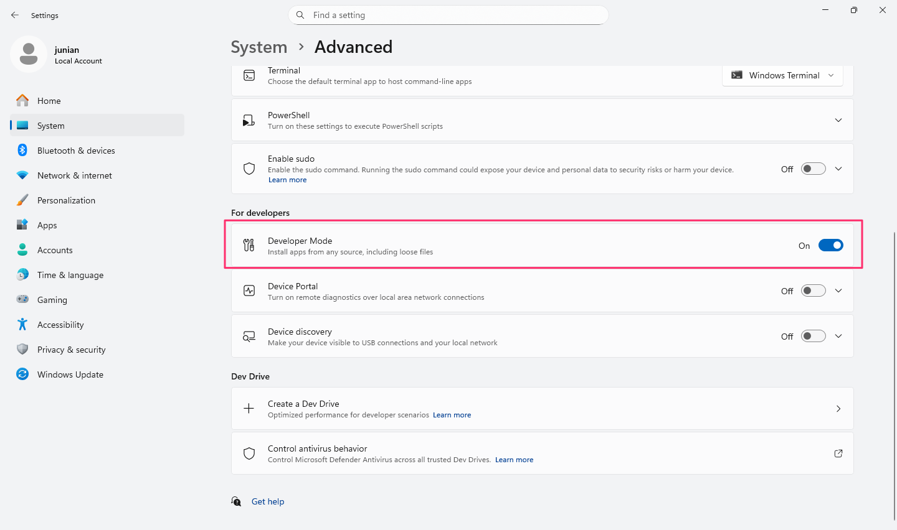
Task: Select Gaming label in sidebar
Action: [x=52, y=300]
